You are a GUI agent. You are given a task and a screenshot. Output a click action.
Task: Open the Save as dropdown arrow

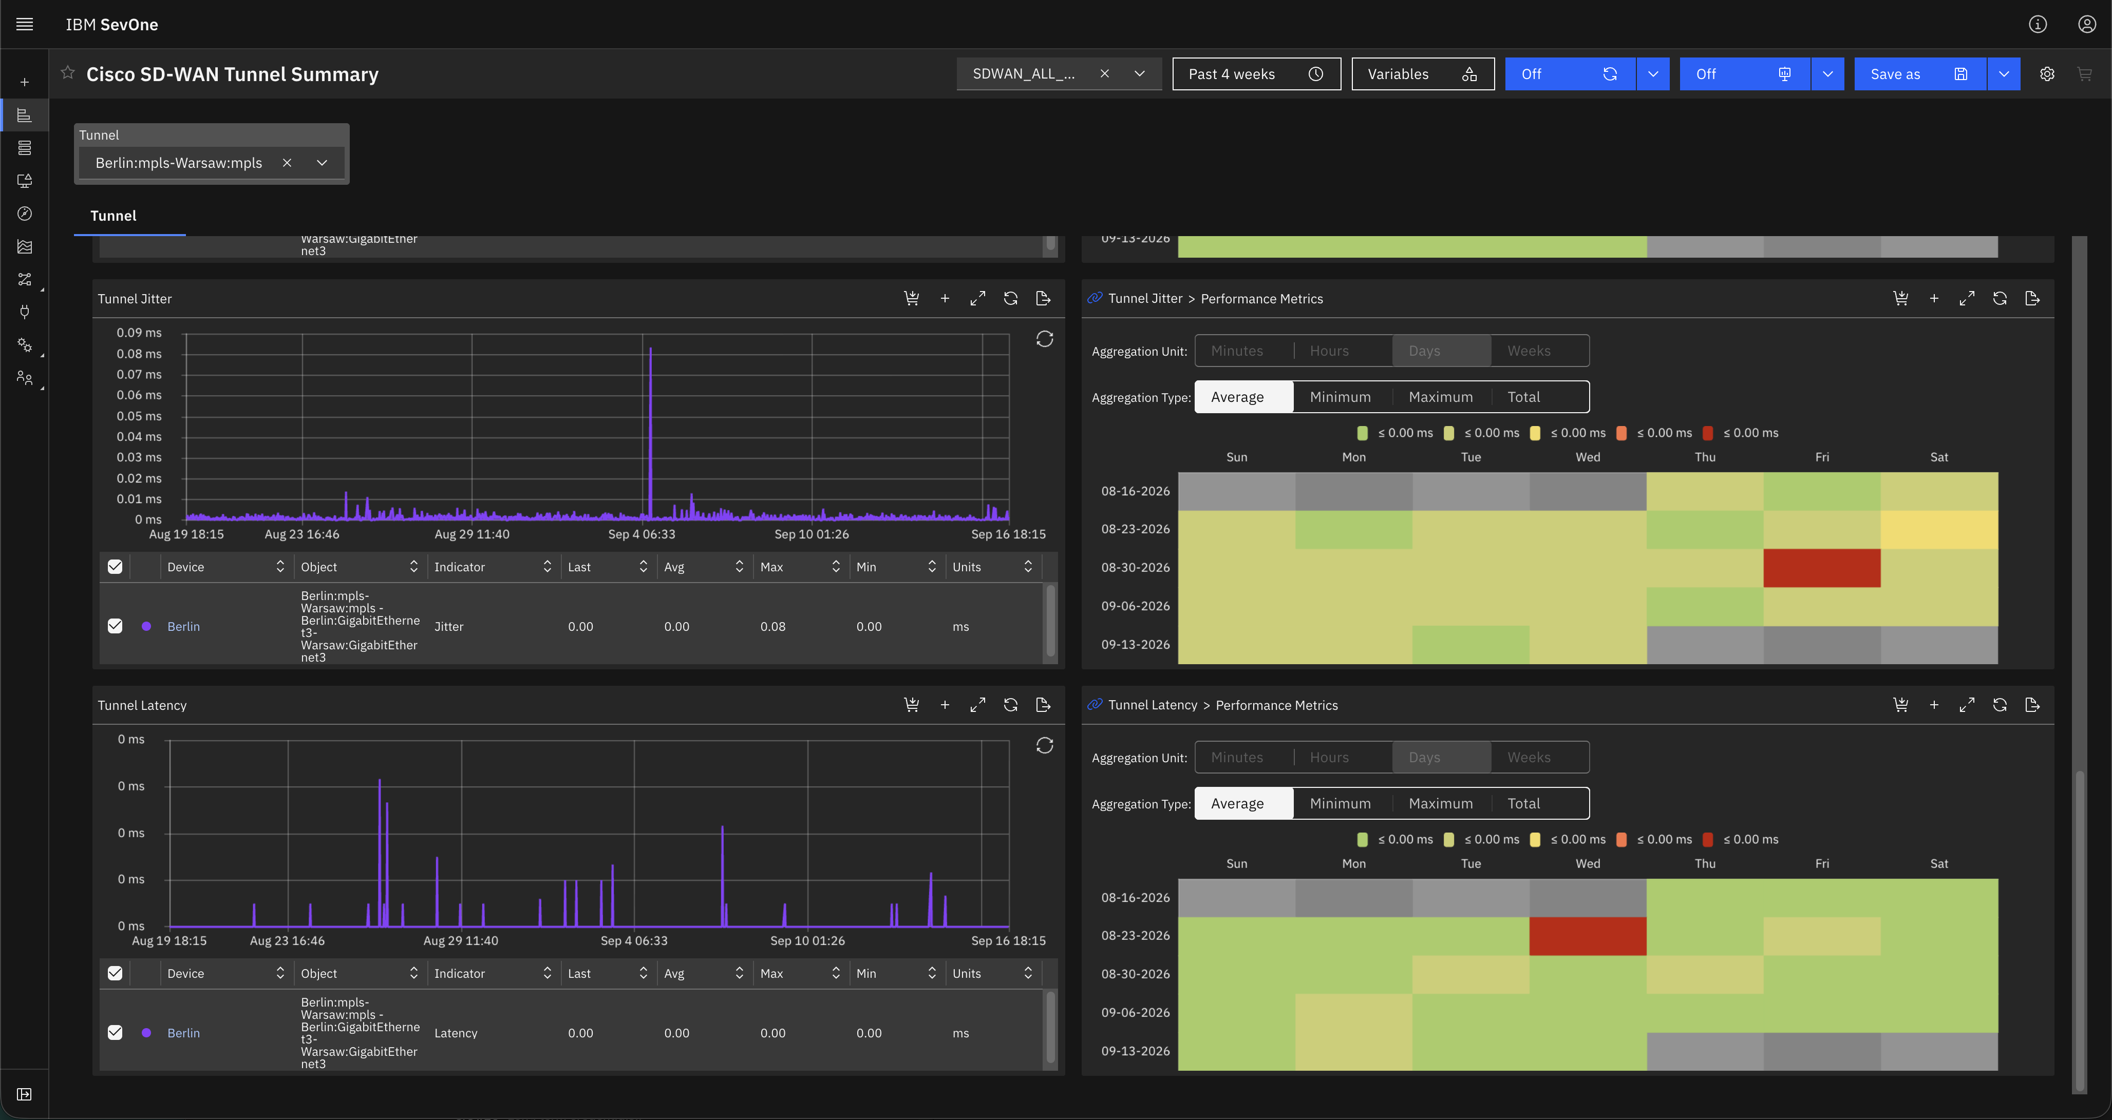(2003, 74)
